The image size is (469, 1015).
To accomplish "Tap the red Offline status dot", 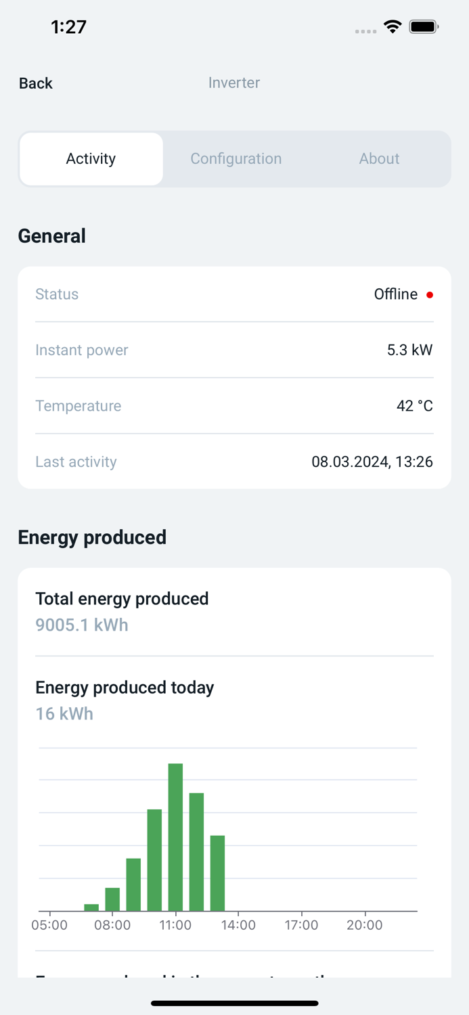I will (x=430, y=294).
